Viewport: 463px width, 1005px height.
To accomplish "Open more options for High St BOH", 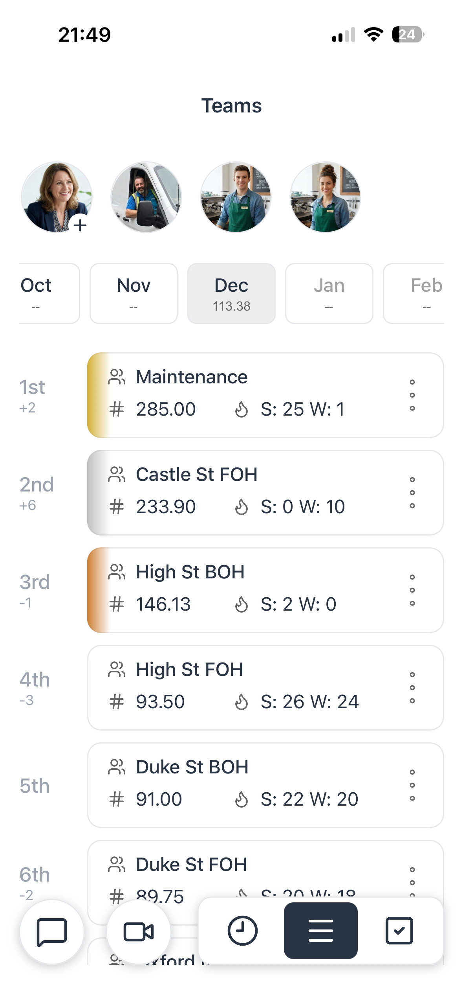I will tap(412, 590).
